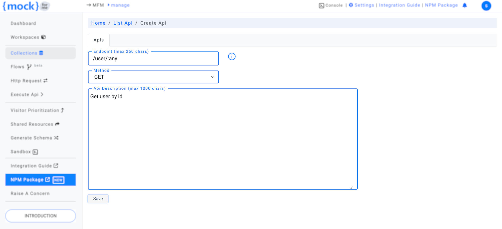Viewport: 502px width, 229px height.
Task: Click the Shared Resources share icon
Action: pyautogui.click(x=57, y=124)
